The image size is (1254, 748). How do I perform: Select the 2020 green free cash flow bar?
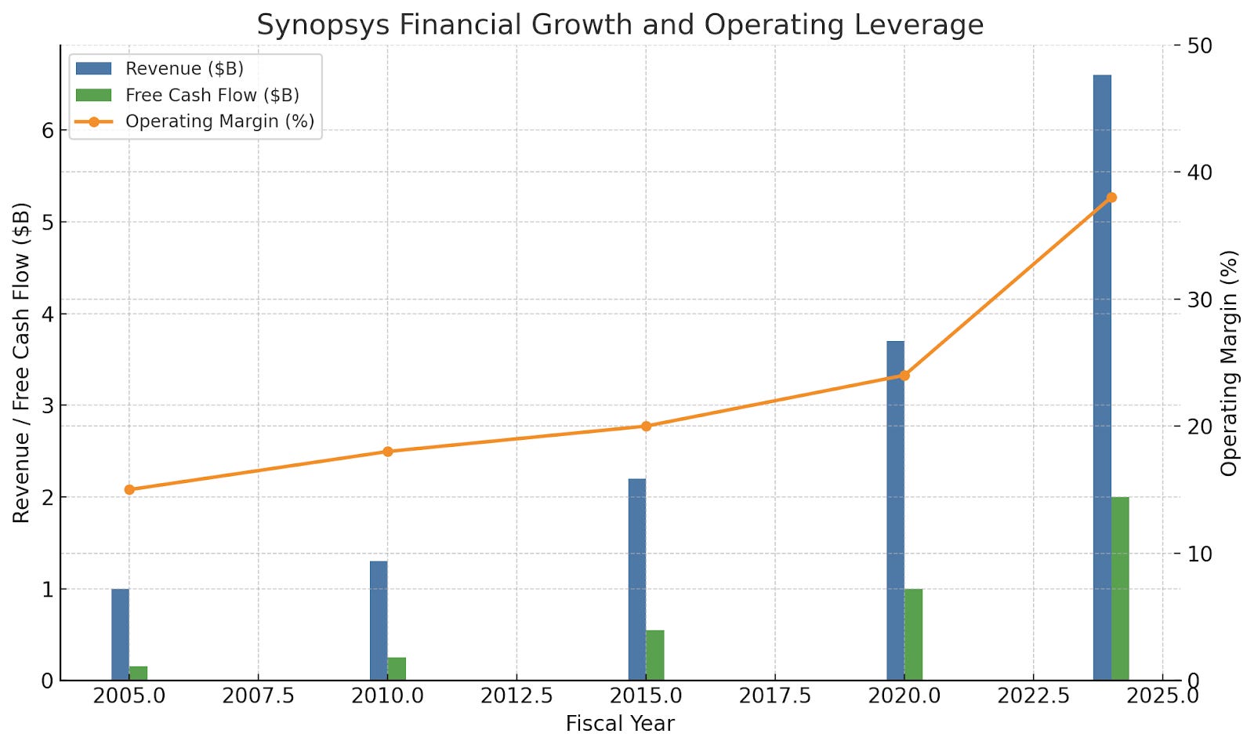click(914, 634)
